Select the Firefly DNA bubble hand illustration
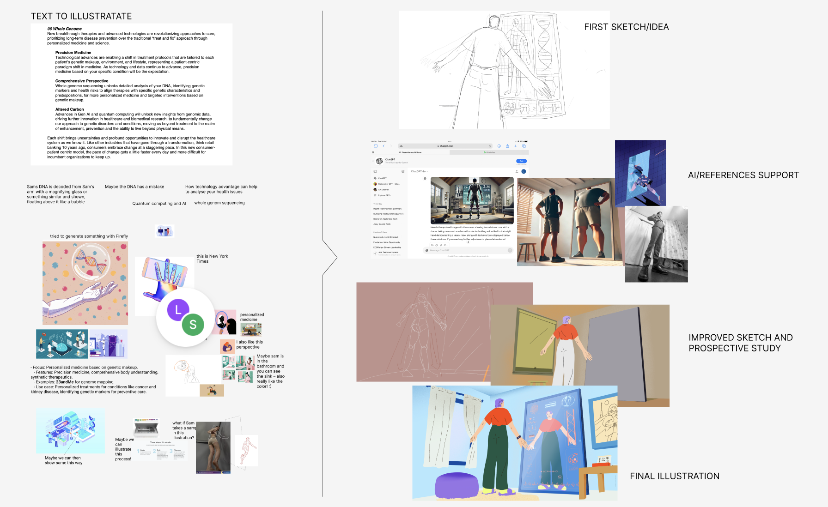828x507 pixels. click(85, 284)
